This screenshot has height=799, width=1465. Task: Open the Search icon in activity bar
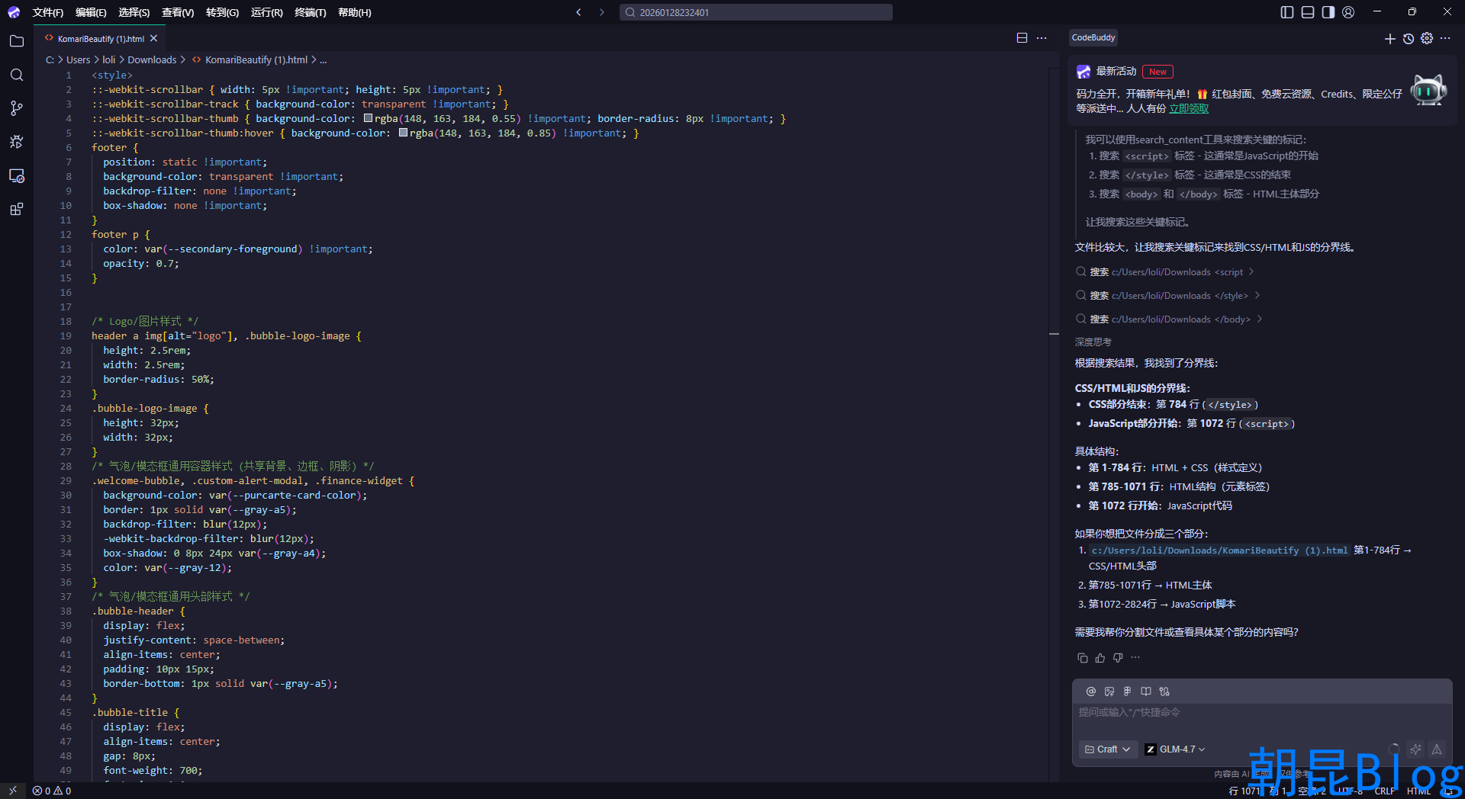click(16, 75)
